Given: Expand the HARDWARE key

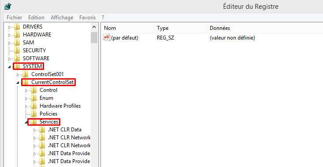Looking at the screenshot, I should tap(9, 35).
